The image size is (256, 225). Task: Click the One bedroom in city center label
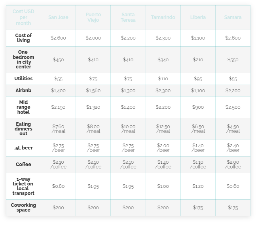23,60
